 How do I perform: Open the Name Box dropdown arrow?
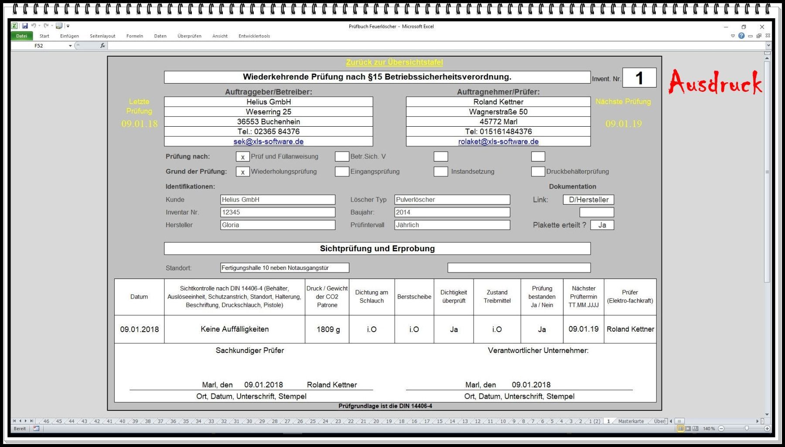pyautogui.click(x=70, y=46)
